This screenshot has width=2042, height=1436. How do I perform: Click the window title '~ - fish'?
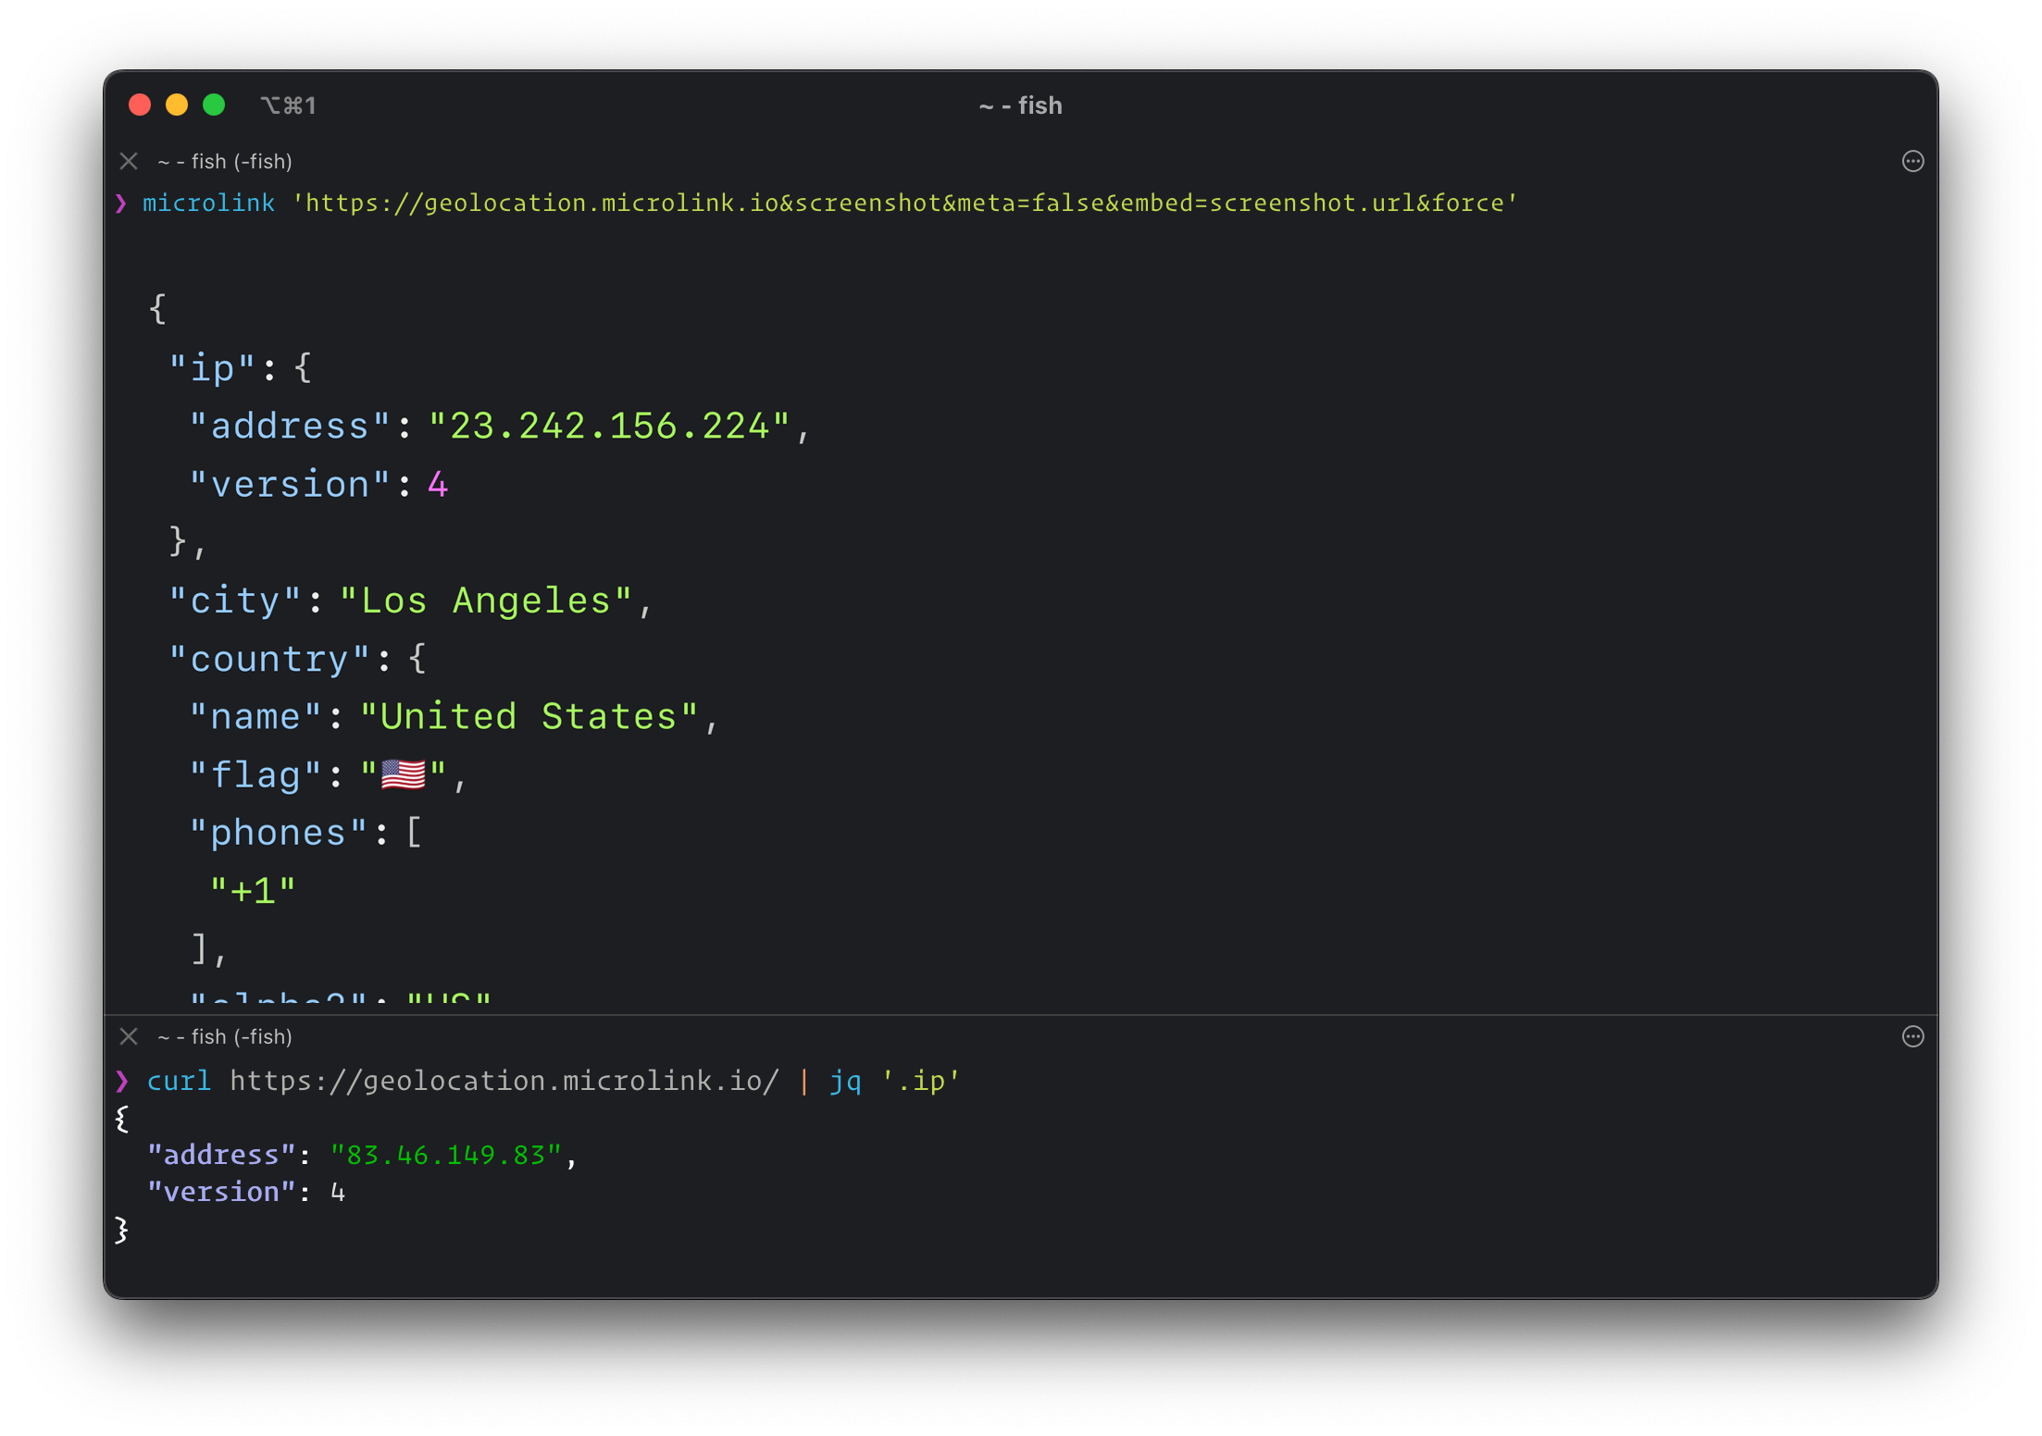pyautogui.click(x=1020, y=105)
